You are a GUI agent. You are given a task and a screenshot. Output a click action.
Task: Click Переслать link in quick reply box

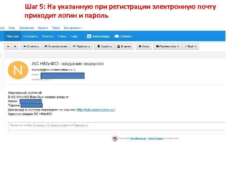coord(81,125)
